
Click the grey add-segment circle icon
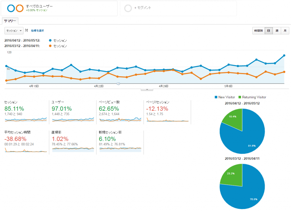pos(128,8)
